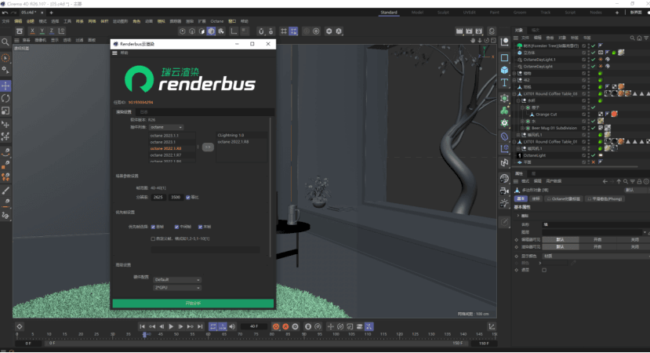Select the Rotate tool in left toolbar
This screenshot has width=650, height=353.
pyautogui.click(x=5, y=99)
